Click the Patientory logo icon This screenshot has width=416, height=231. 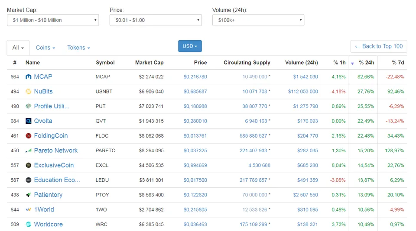[29, 195]
